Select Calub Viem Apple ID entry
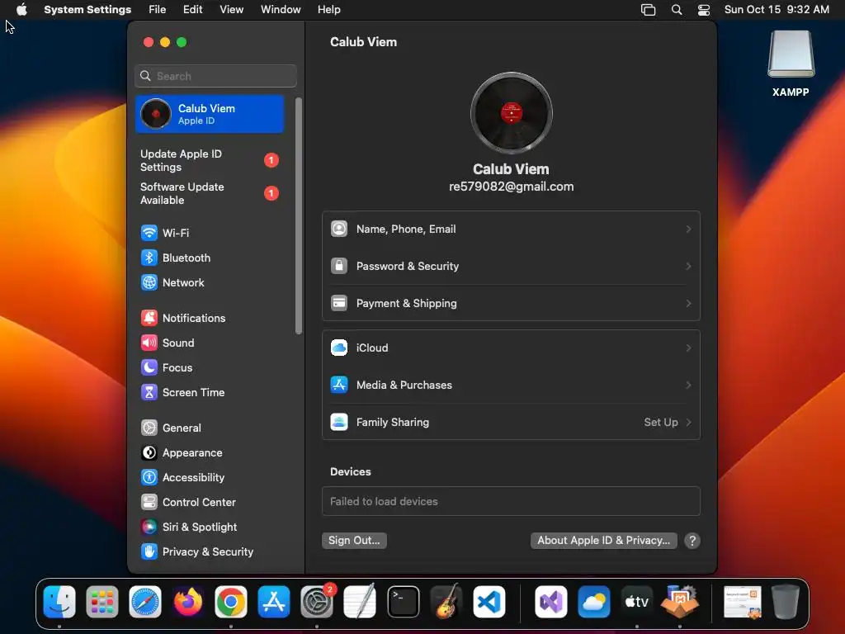 pos(210,114)
